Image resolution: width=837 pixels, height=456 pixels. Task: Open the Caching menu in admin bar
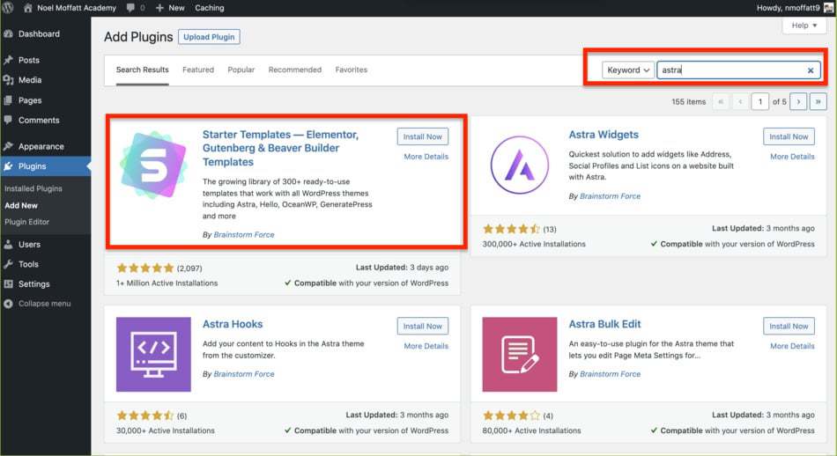click(x=210, y=8)
